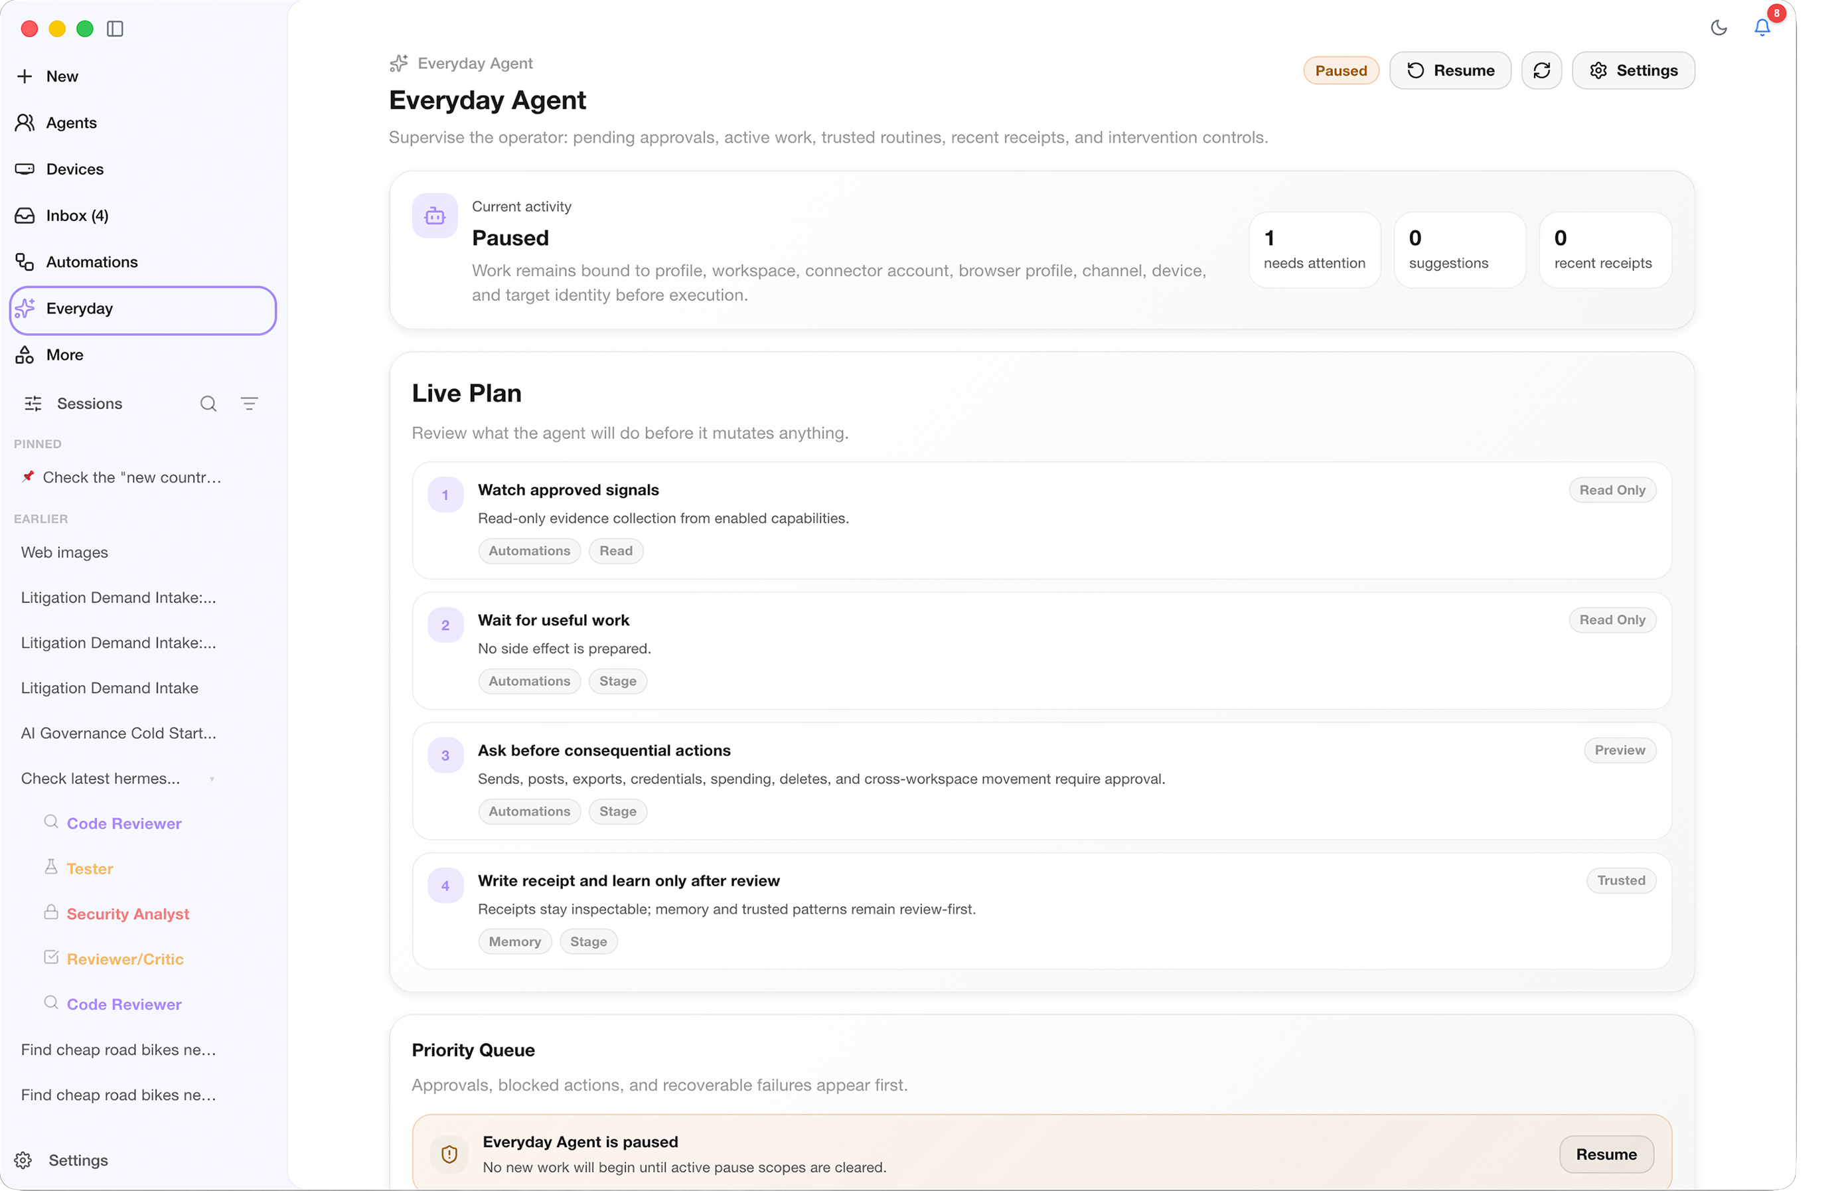Click the refresh icon beside Resume
This screenshot has height=1191, width=1844.
1541,70
